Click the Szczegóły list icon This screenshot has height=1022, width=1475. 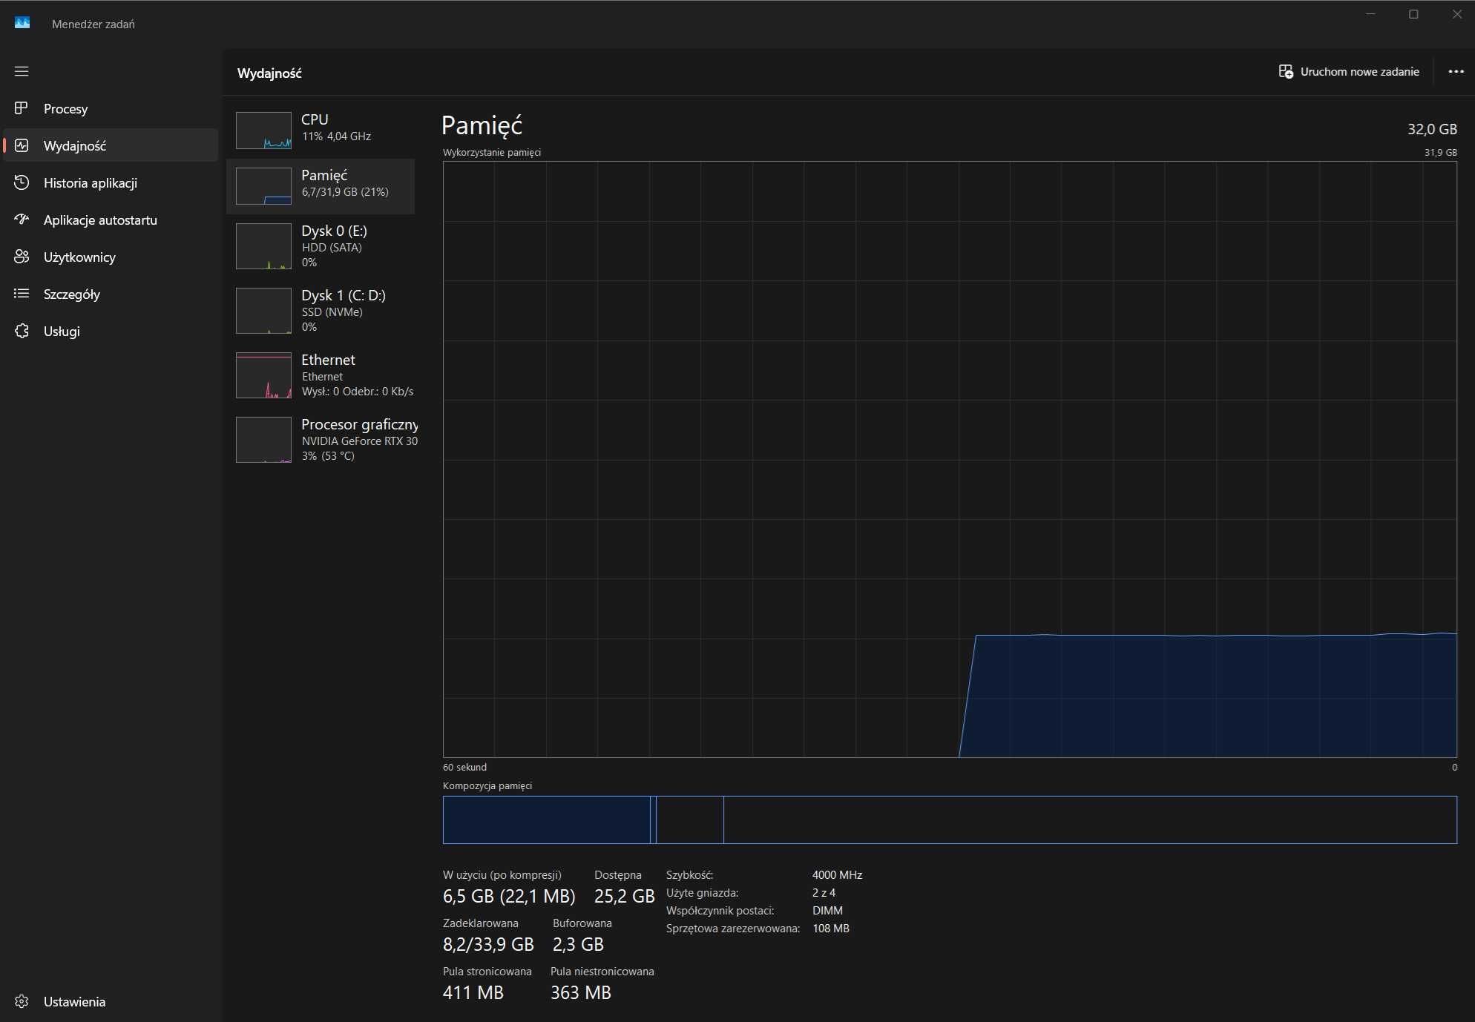[22, 294]
